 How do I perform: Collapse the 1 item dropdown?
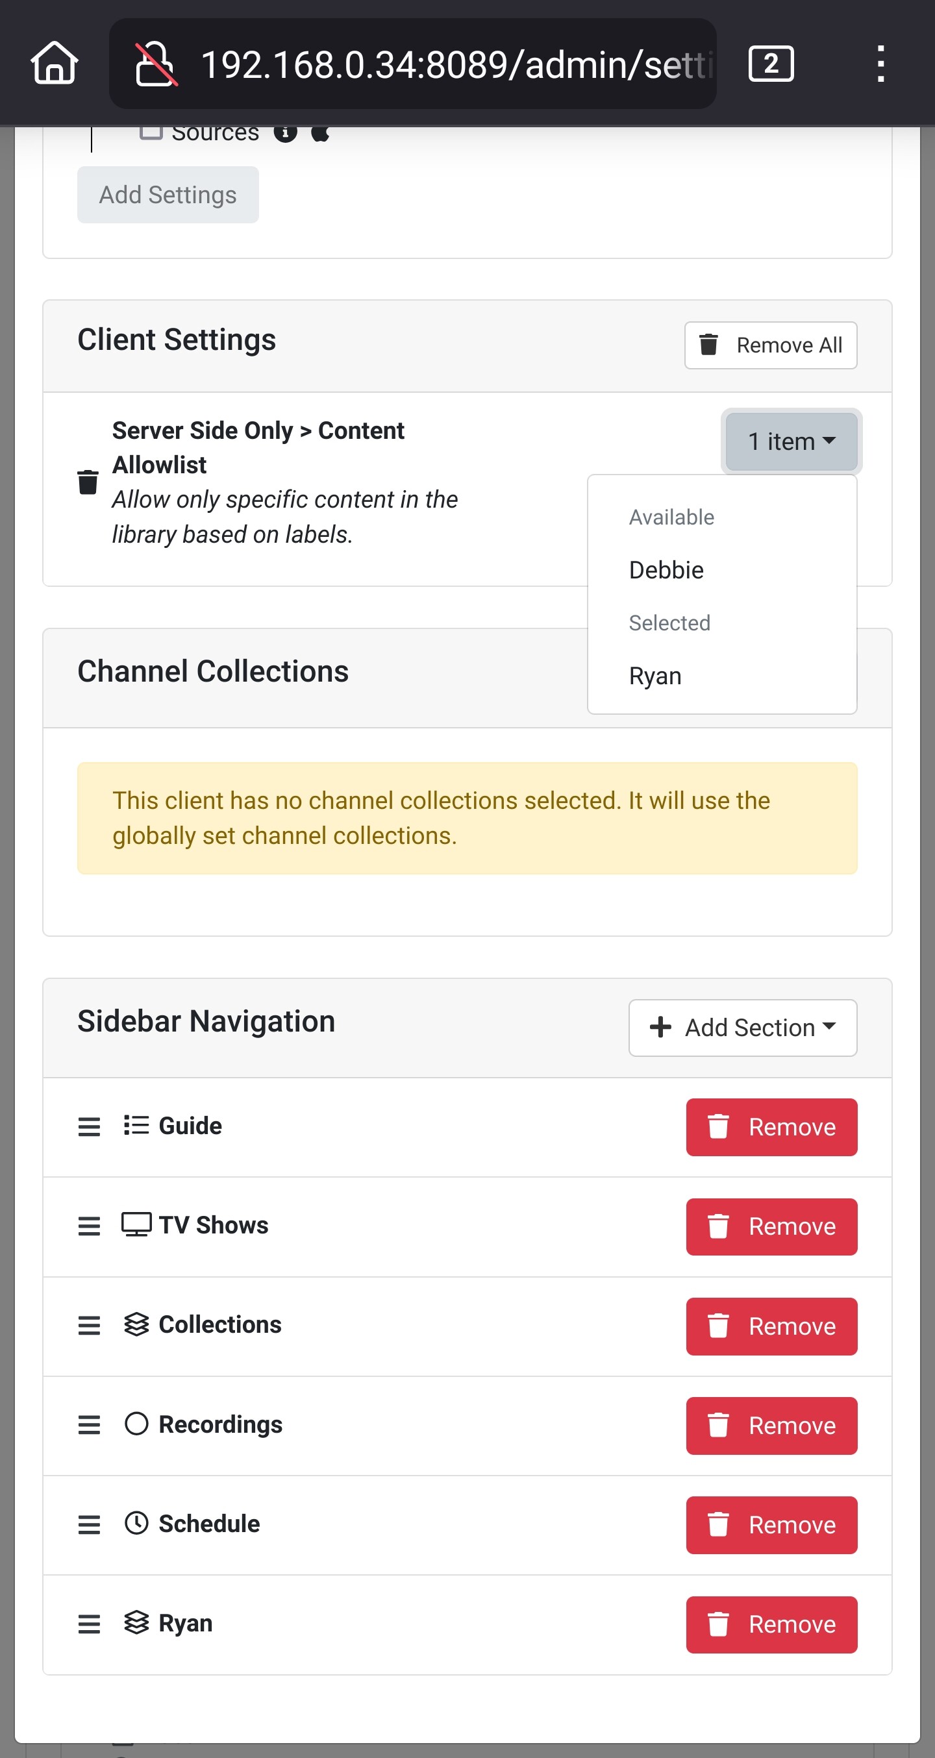point(791,441)
